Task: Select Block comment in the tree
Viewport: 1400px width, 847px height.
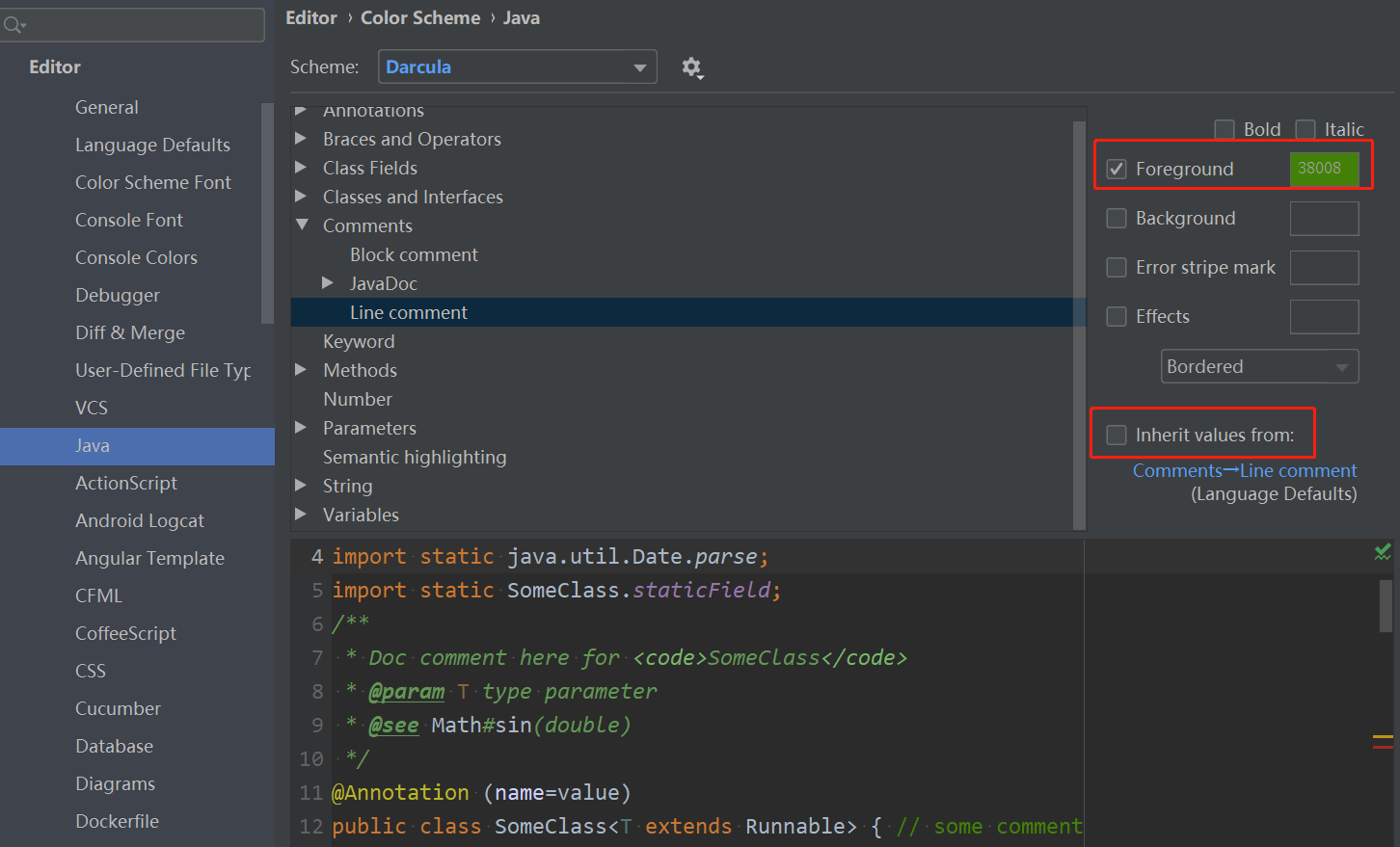Action: click(x=414, y=254)
